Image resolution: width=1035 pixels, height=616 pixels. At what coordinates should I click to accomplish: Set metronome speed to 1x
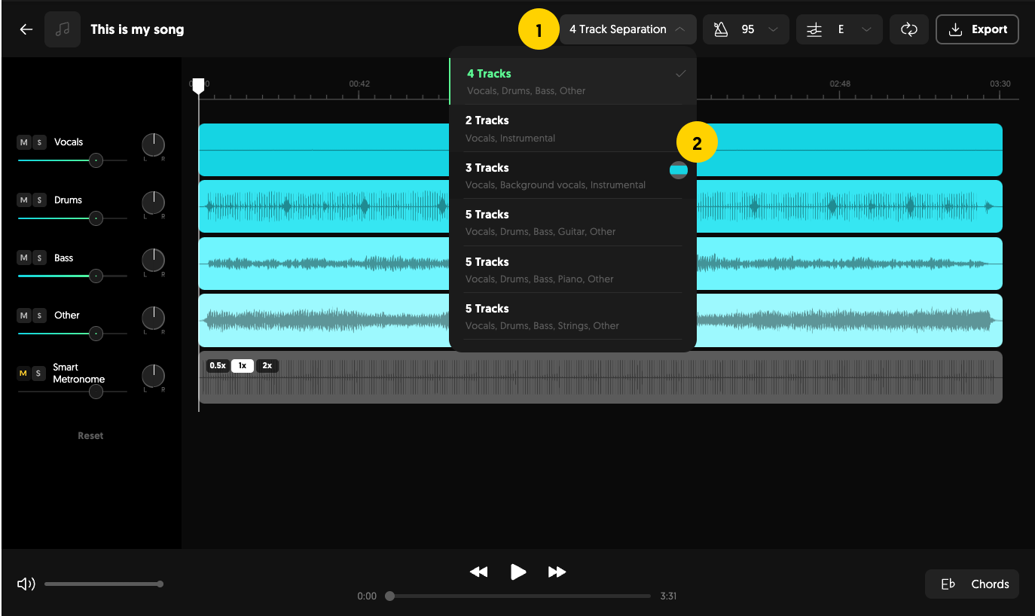[x=242, y=366]
